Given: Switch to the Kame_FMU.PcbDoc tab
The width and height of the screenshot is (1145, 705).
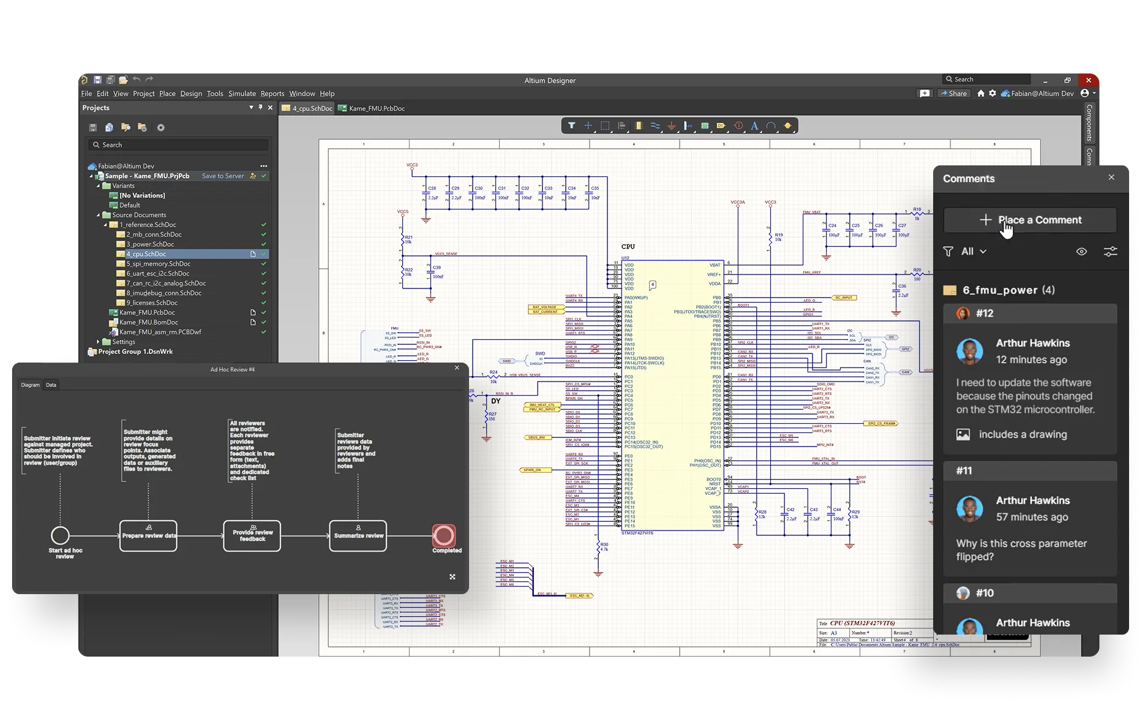Looking at the screenshot, I should [x=372, y=108].
